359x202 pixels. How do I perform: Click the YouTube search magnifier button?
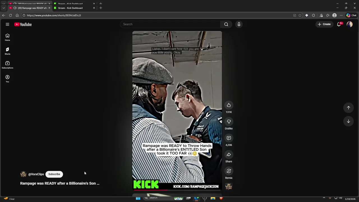(x=226, y=24)
